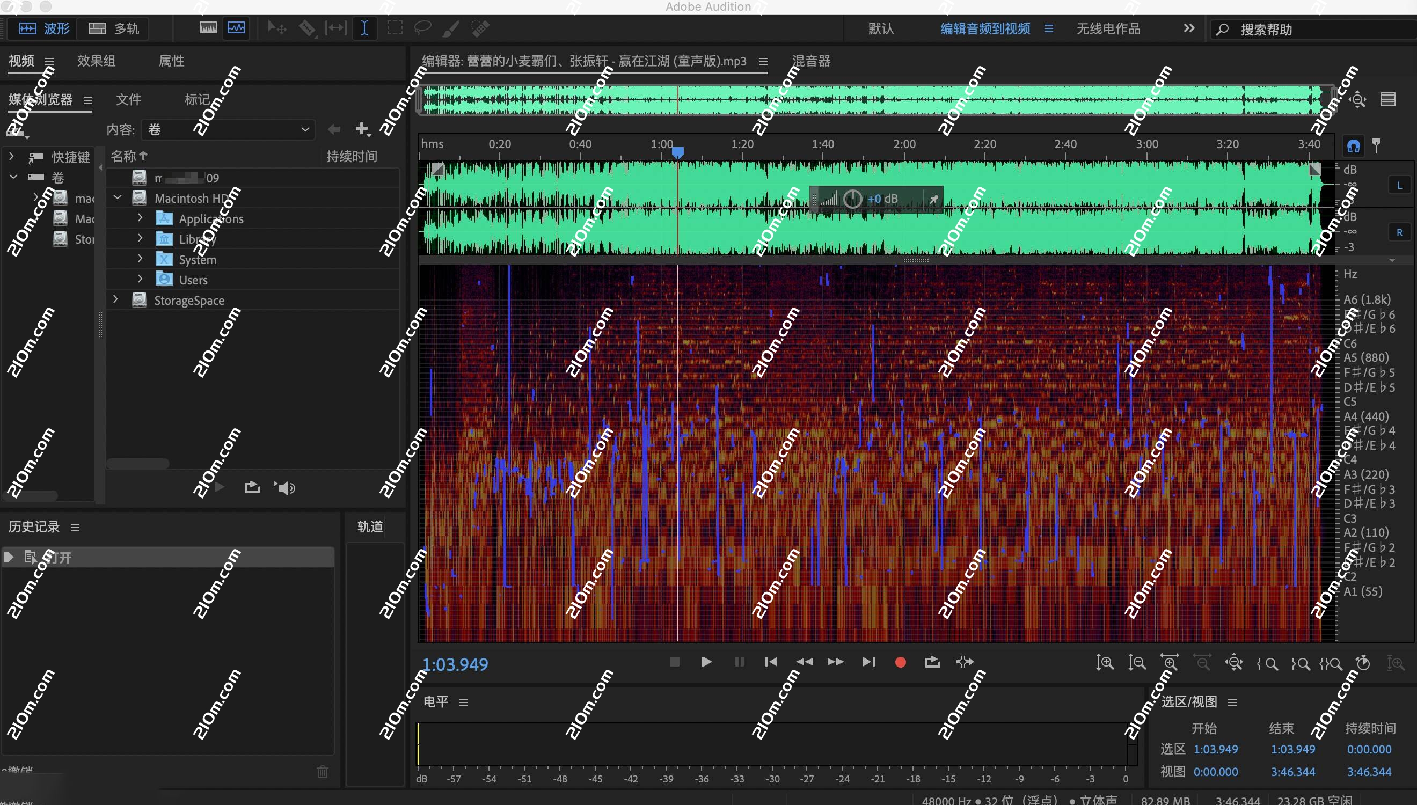Switch to the 混音器 tab
Screen dimensions: 1417x805
point(810,61)
